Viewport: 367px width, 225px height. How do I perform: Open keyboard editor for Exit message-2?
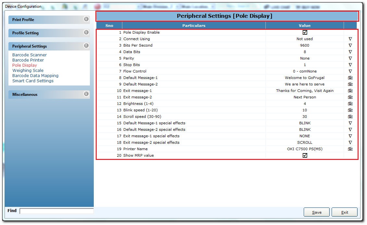pos(350,97)
